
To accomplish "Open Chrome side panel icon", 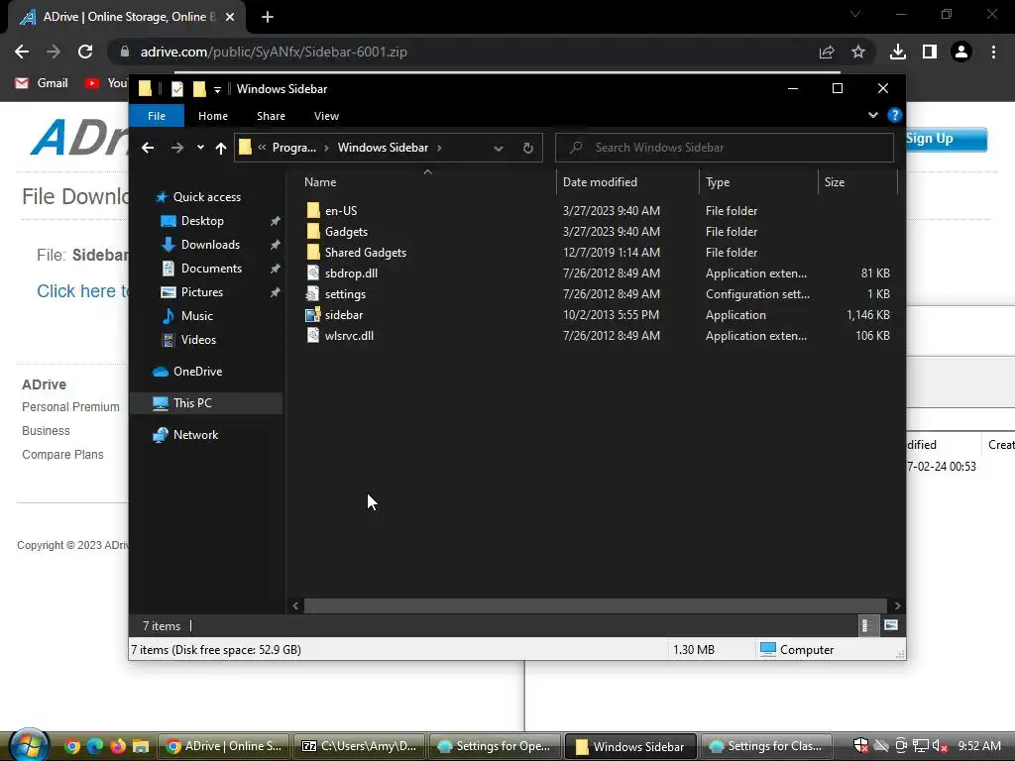I will (930, 52).
